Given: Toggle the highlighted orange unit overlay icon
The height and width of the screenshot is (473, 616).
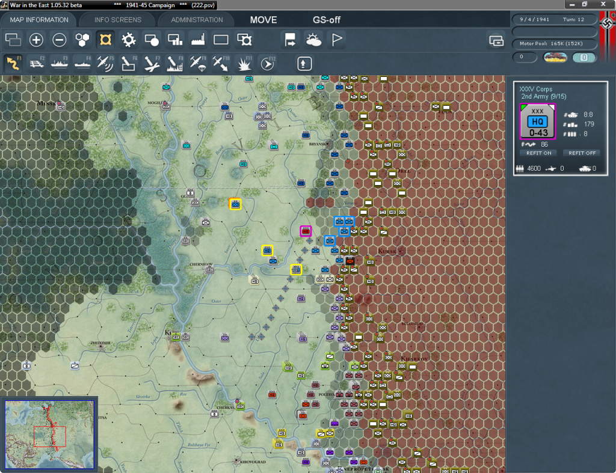Looking at the screenshot, I should click(106, 40).
